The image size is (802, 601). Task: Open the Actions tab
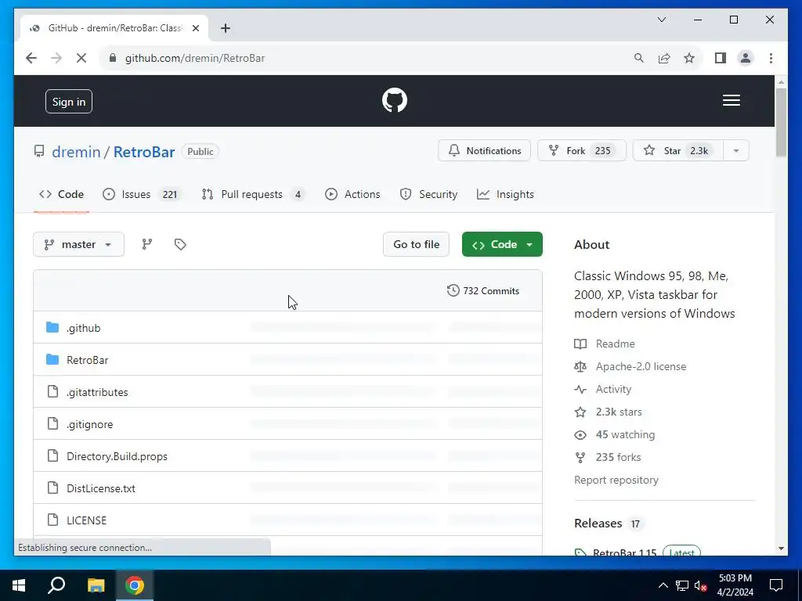(x=353, y=194)
